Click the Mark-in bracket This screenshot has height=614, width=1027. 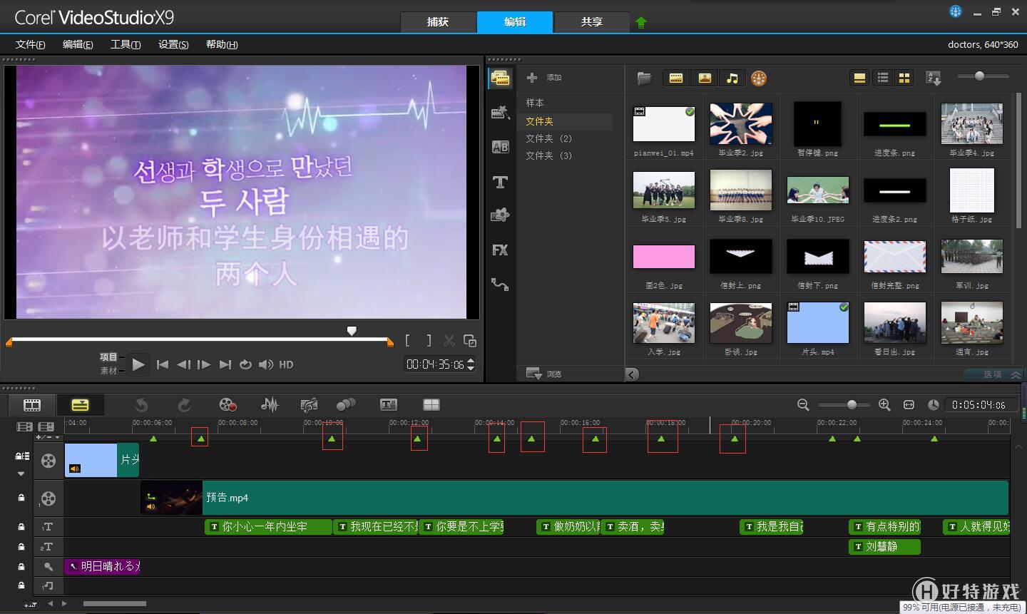coord(407,341)
